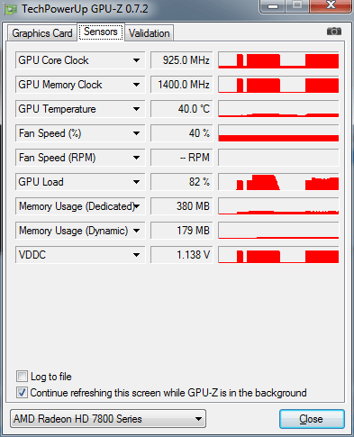Switch to the Validation tab
The width and height of the screenshot is (354, 437).
[150, 33]
